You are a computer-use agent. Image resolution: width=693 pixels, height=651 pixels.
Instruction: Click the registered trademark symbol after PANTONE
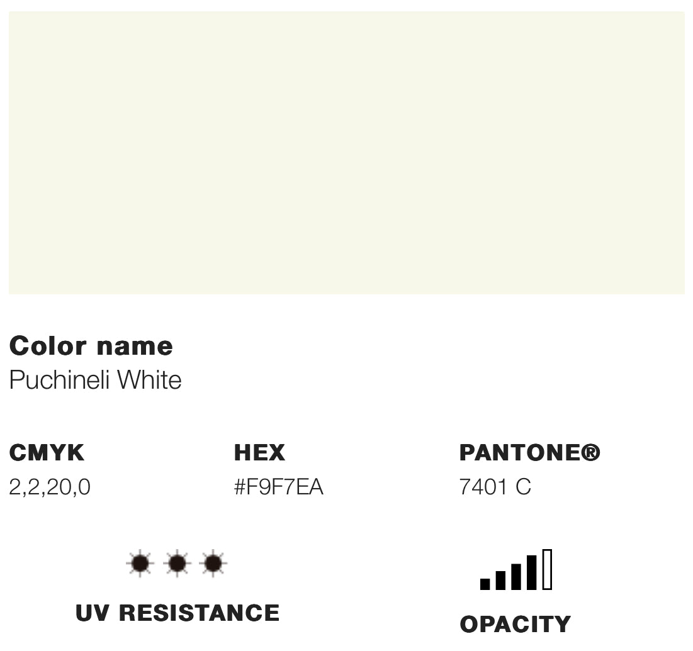point(590,453)
